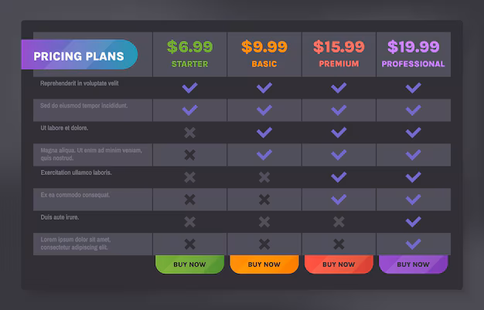Click the orange Basic BUY NOW button
Viewport: 484px width, 310px height.
click(264, 265)
